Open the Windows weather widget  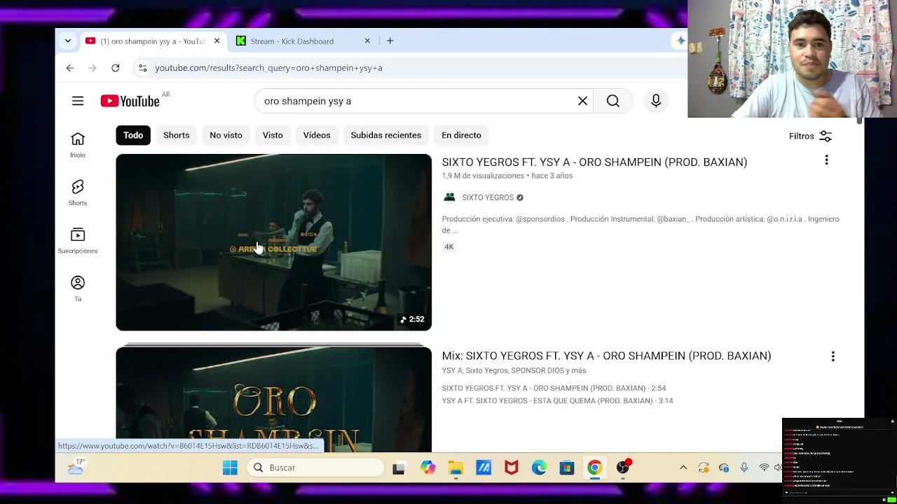point(76,467)
